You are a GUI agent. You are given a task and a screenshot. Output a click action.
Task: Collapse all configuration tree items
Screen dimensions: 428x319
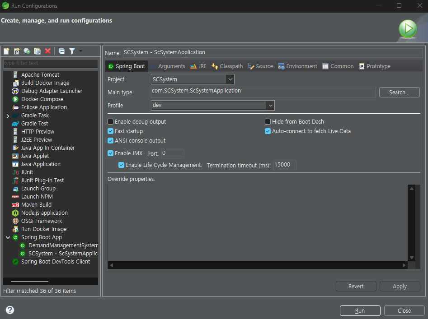point(61,51)
